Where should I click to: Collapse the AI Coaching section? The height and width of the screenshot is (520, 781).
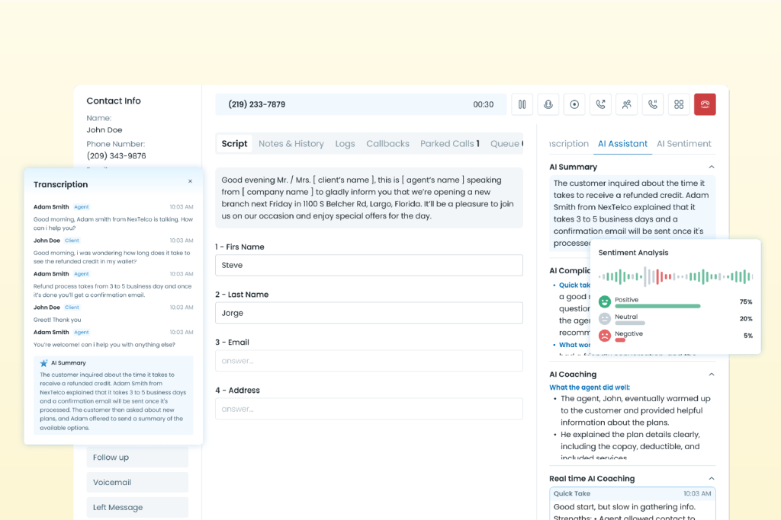click(711, 375)
